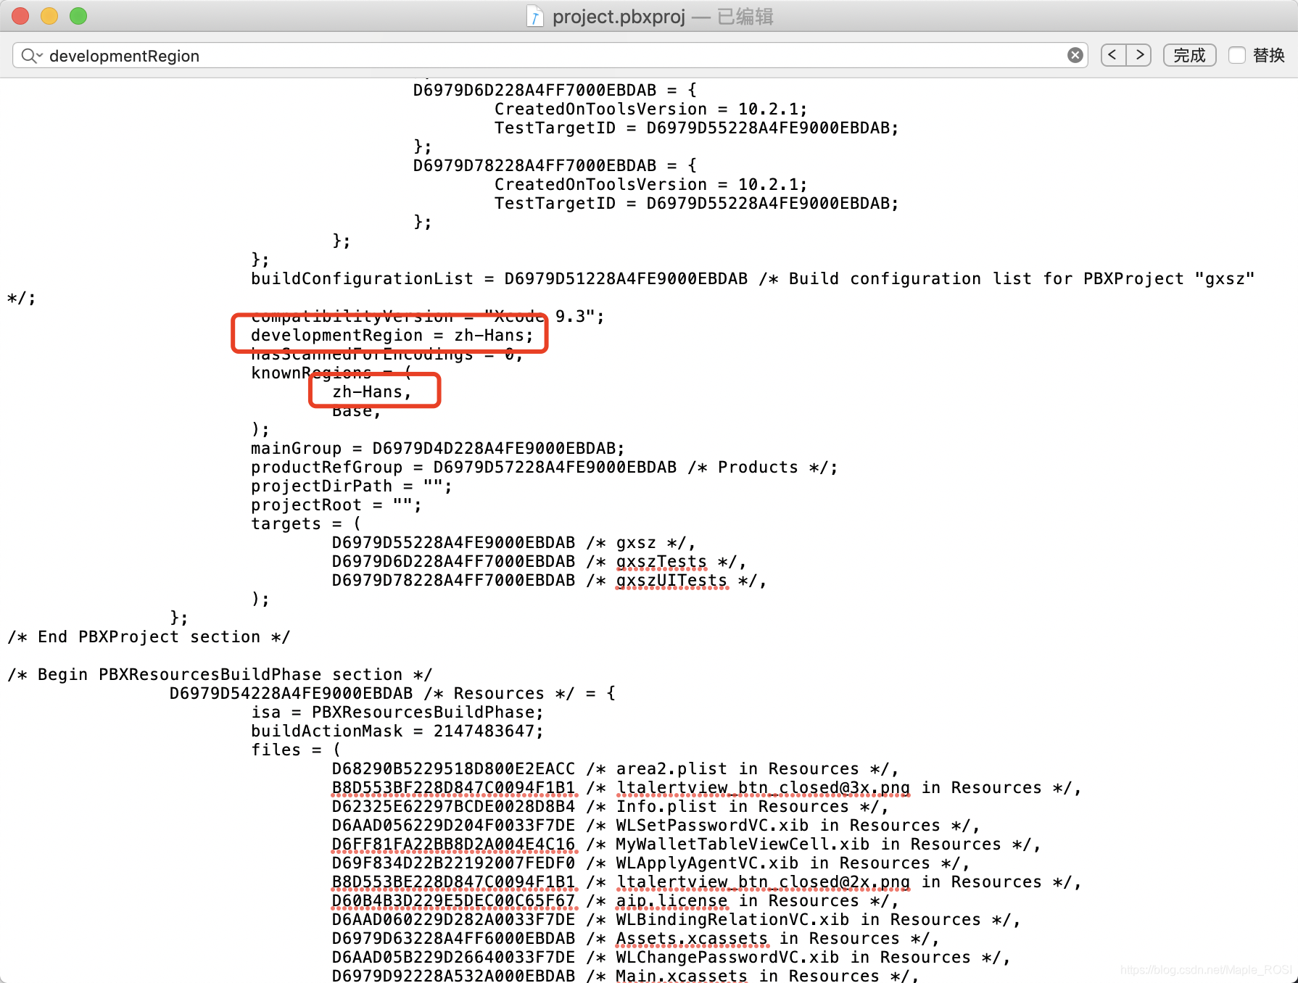Enable the 替换 replace checkbox
The width and height of the screenshot is (1298, 983).
pos(1237,55)
